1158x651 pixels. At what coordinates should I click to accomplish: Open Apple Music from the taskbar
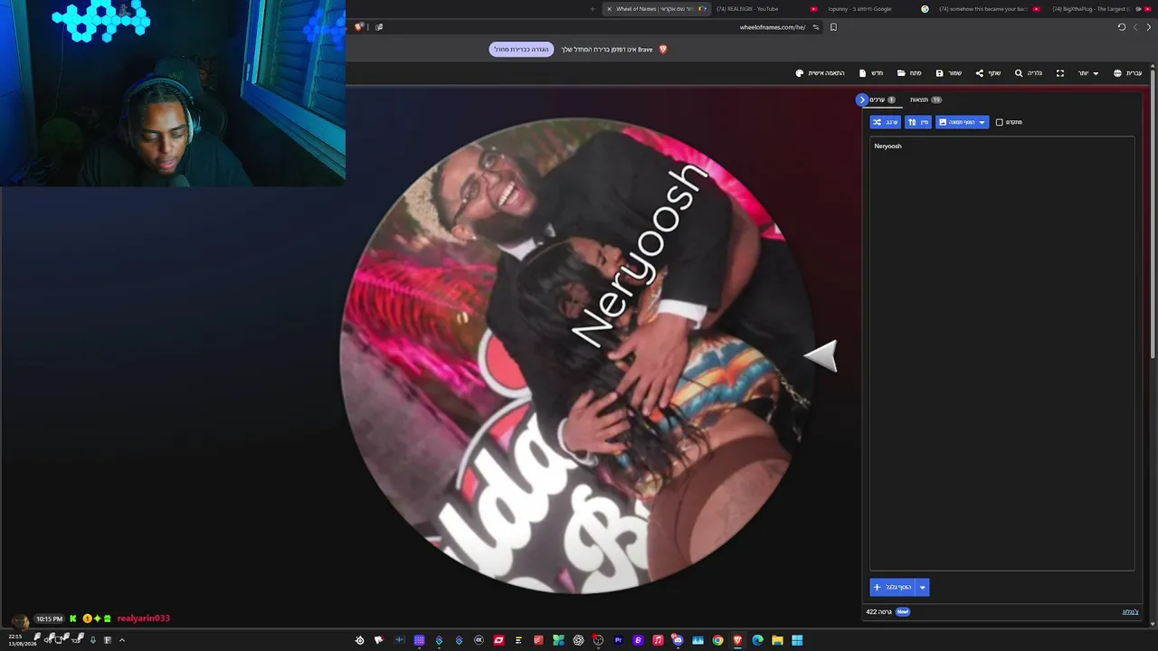click(x=659, y=640)
